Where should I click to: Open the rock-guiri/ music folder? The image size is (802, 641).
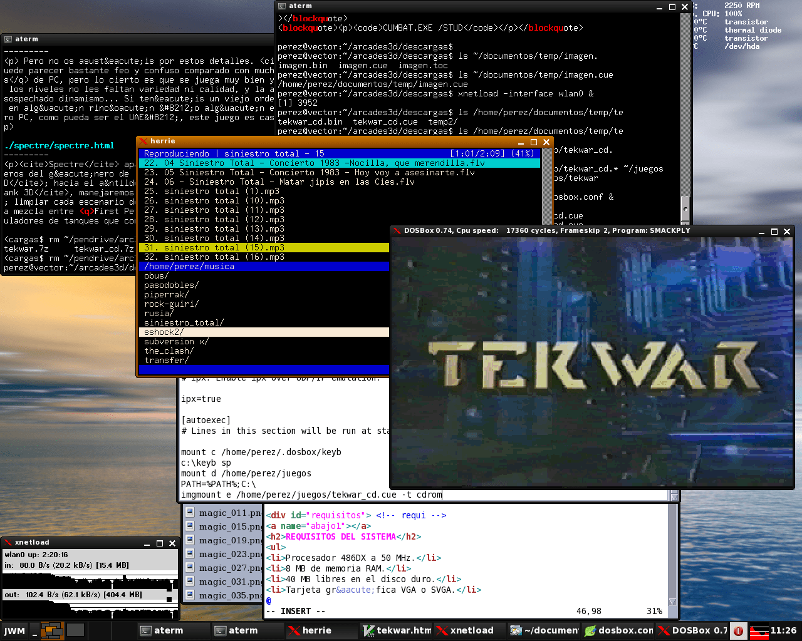pyautogui.click(x=264, y=304)
